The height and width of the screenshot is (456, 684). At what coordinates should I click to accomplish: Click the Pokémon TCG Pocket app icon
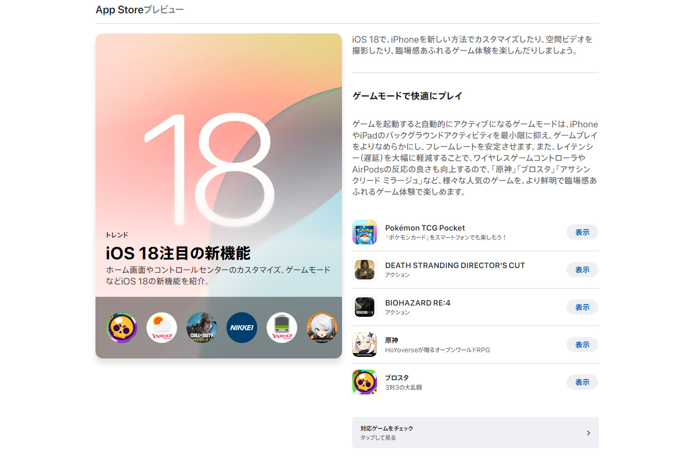pyautogui.click(x=365, y=232)
